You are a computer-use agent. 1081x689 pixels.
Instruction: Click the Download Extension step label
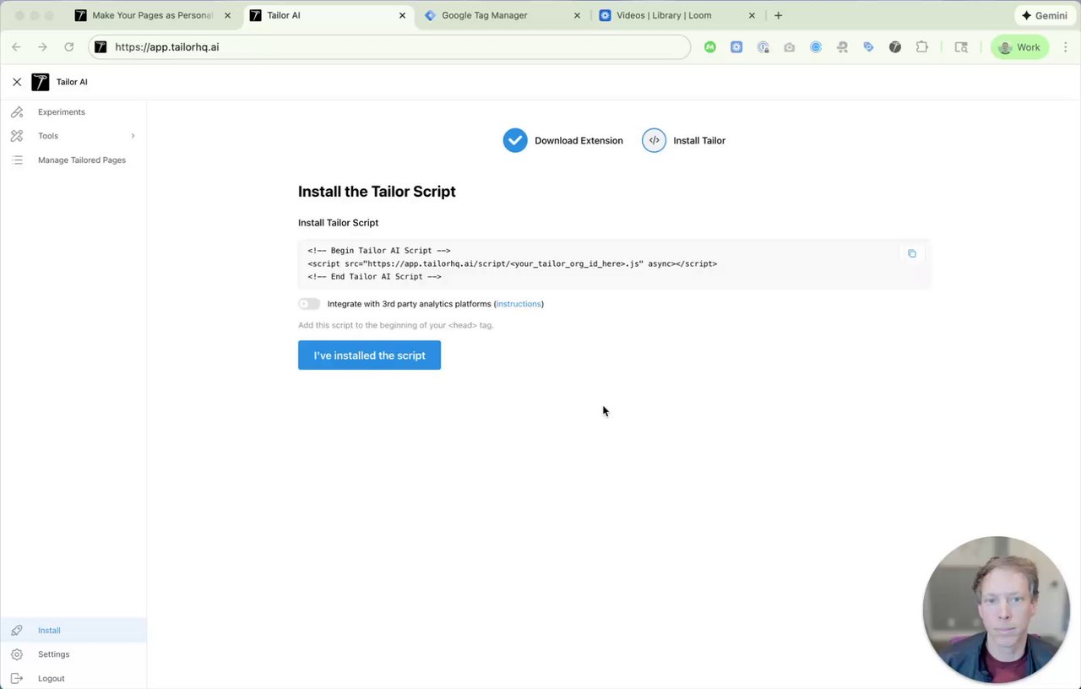click(579, 141)
